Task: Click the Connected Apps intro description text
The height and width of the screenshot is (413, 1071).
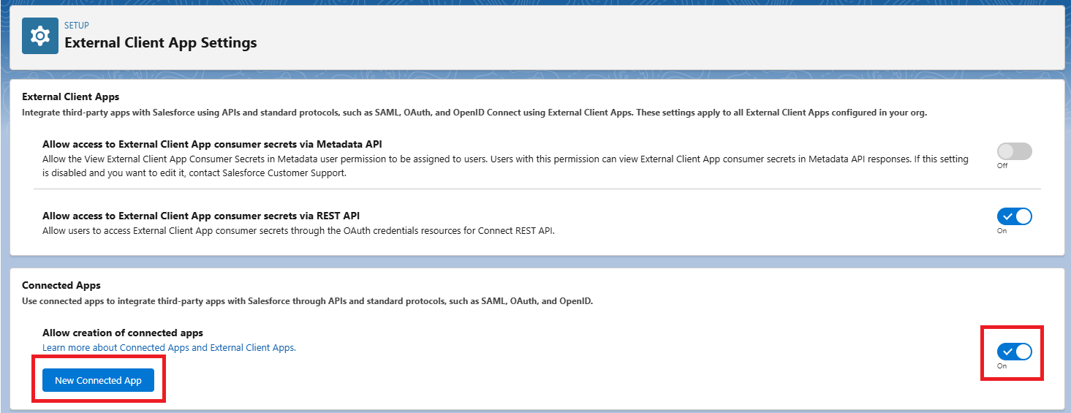Action: pos(307,300)
